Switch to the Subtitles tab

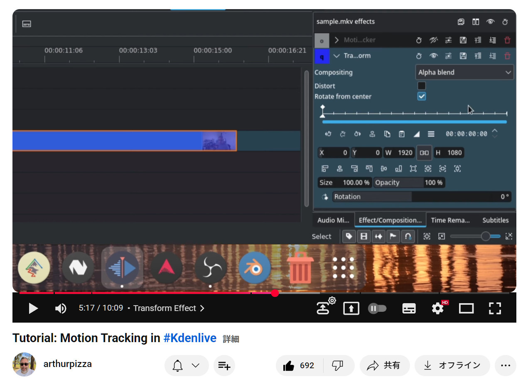[495, 220]
